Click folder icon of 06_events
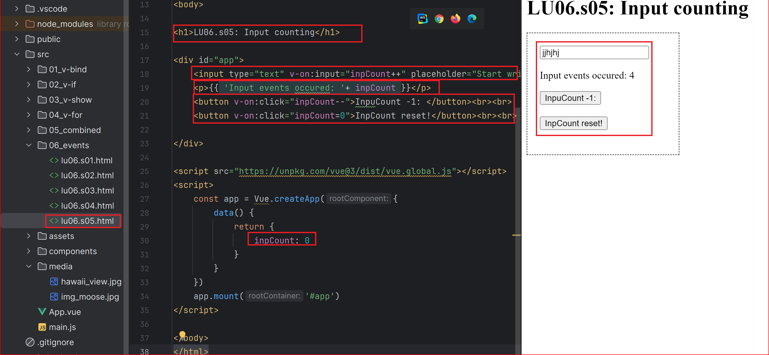Image resolution: width=769 pixels, height=355 pixels. coord(42,145)
